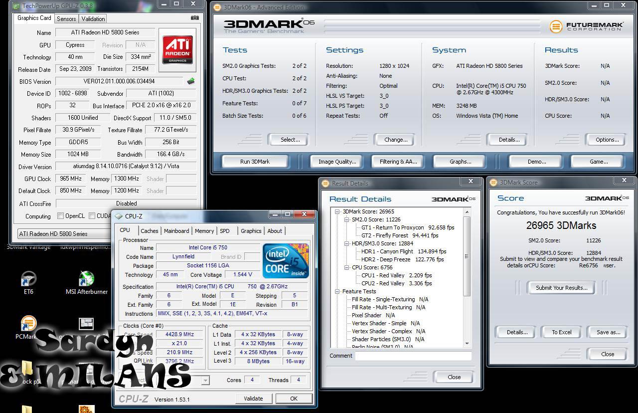Click the Run 3DMark button
The height and width of the screenshot is (413, 638).
pos(255,162)
